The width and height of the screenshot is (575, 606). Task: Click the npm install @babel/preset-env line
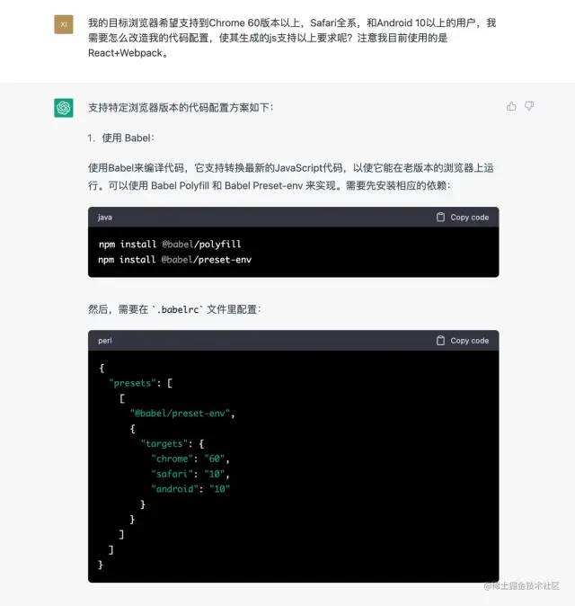175,260
